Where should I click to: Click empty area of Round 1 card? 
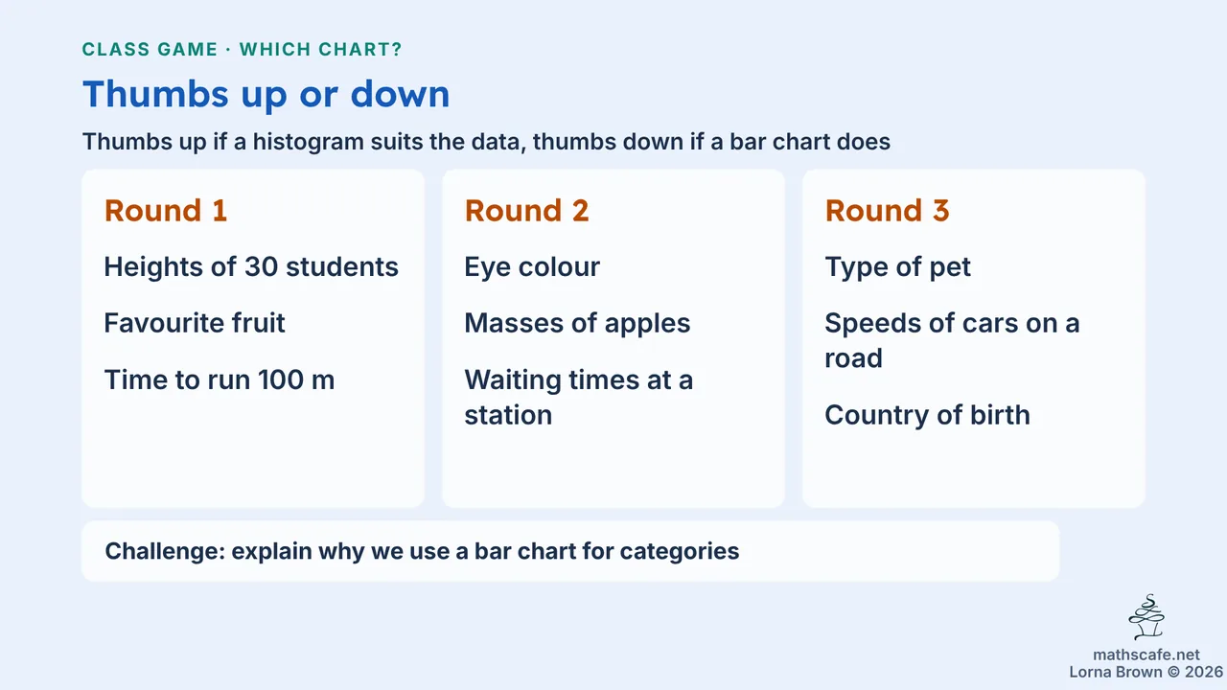(x=253, y=455)
